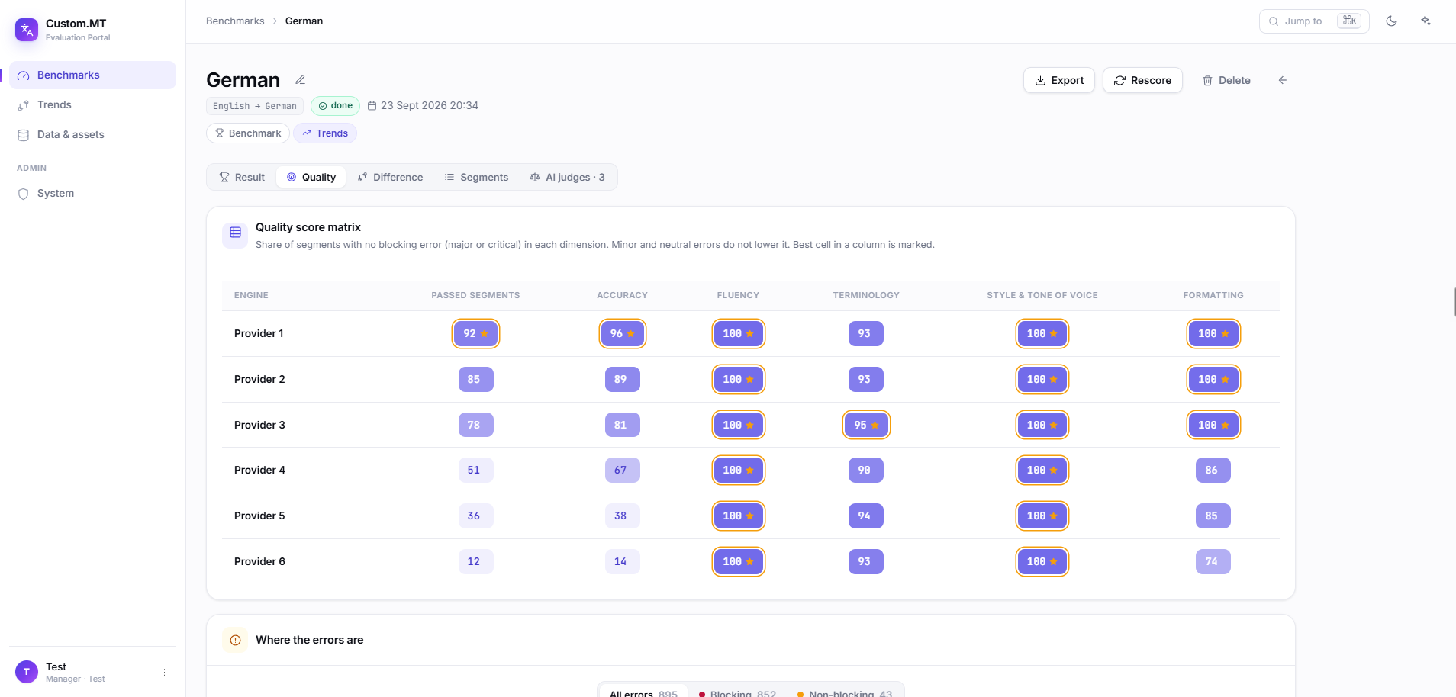Click the pencil icon to rename German
Image resolution: width=1456 pixels, height=697 pixels.
pyautogui.click(x=301, y=80)
